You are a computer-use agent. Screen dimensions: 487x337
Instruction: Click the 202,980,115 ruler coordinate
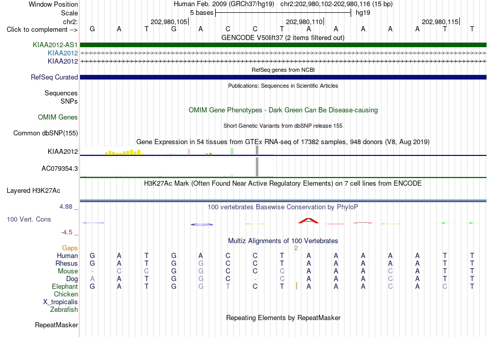(x=440, y=22)
